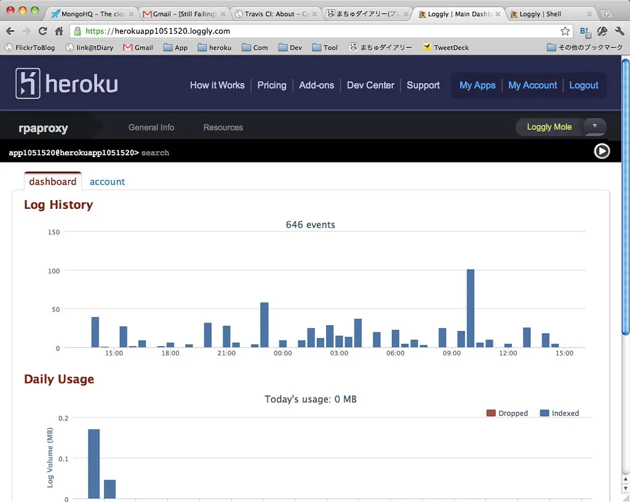This screenshot has height=502, width=630.
Task: Click the tallest Daily Usage bar
Action: pos(94,464)
